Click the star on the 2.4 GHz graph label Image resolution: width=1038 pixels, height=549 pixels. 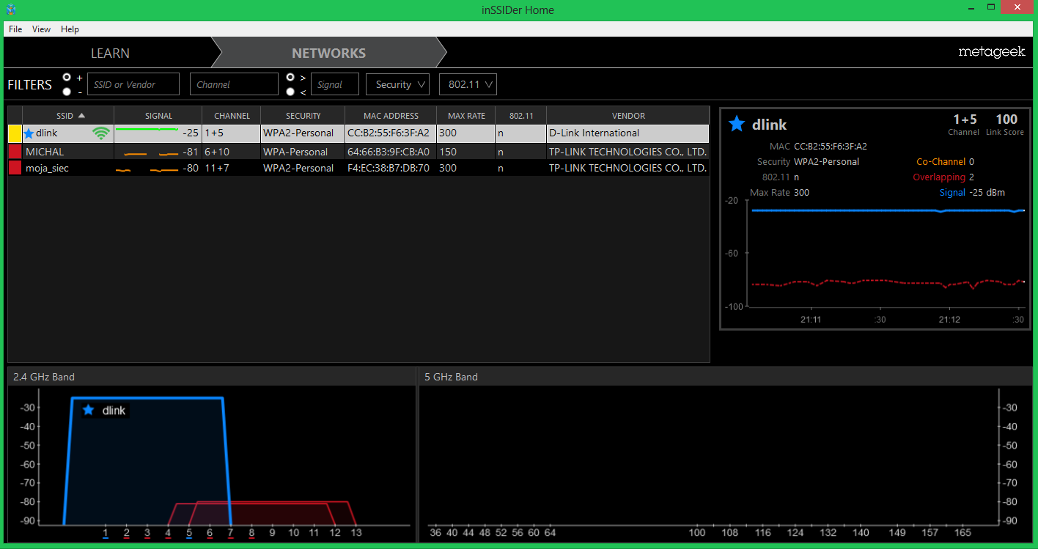[x=89, y=410]
